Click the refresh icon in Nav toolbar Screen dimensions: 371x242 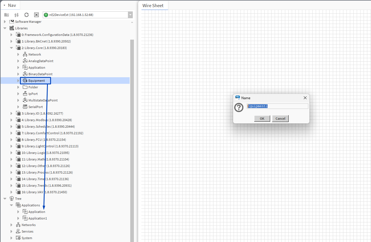tap(27, 15)
